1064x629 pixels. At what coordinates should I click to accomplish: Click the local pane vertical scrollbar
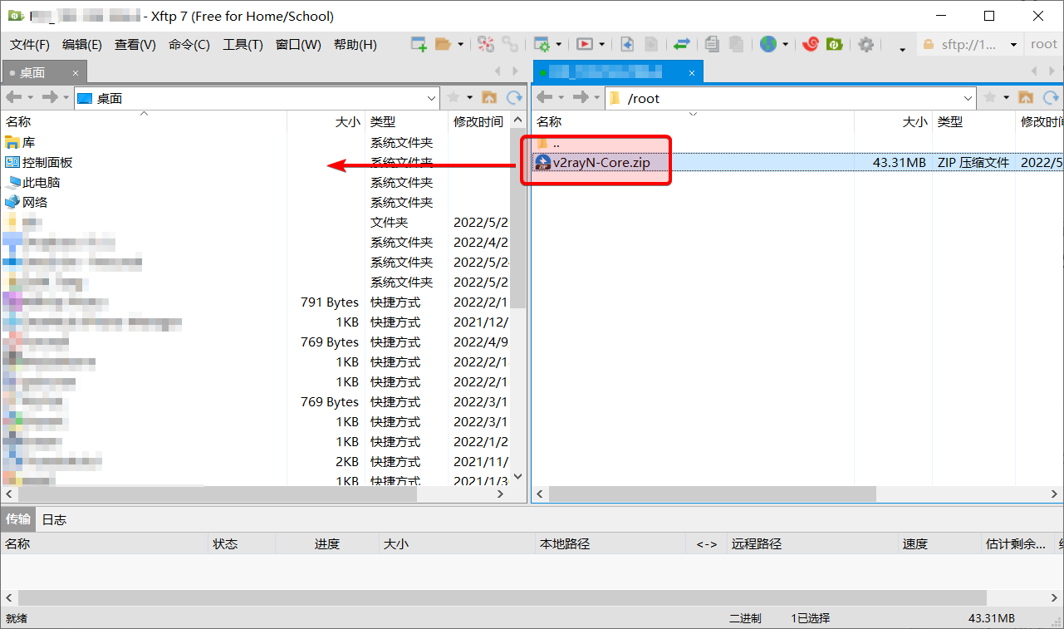pyautogui.click(x=517, y=249)
